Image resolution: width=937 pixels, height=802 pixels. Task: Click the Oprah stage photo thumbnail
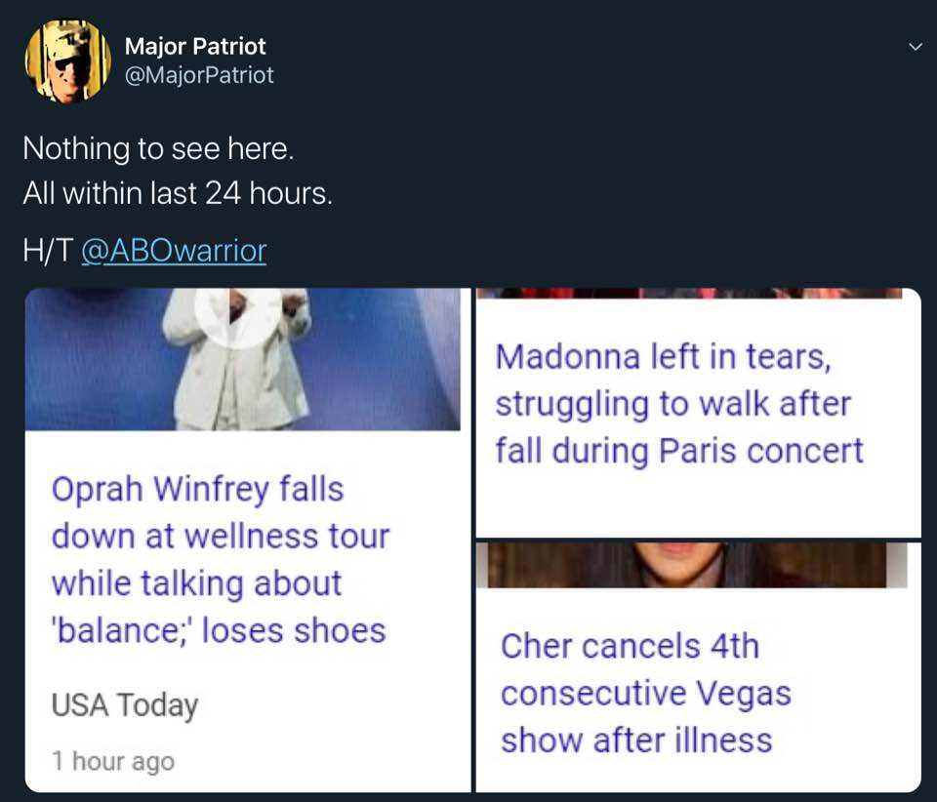(243, 359)
